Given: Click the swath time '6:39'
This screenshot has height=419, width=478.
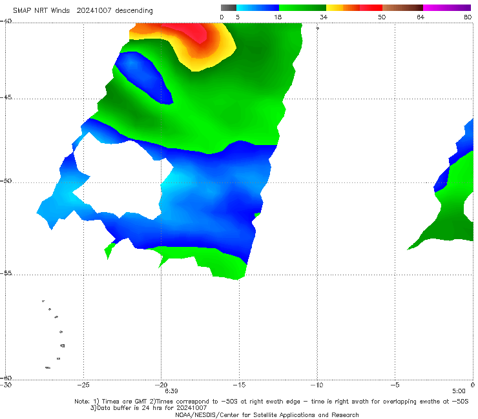Looking at the screenshot, I should click(171, 391).
